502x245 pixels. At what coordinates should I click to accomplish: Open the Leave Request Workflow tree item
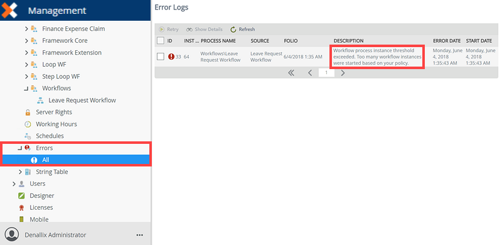tap(82, 101)
